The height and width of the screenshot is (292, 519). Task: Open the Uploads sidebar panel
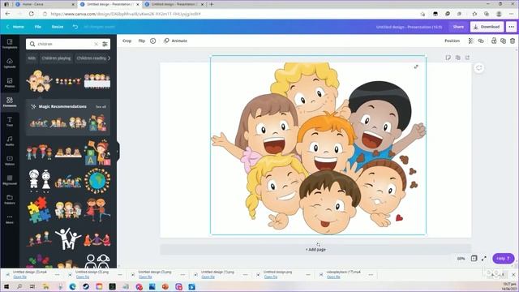coord(10,63)
